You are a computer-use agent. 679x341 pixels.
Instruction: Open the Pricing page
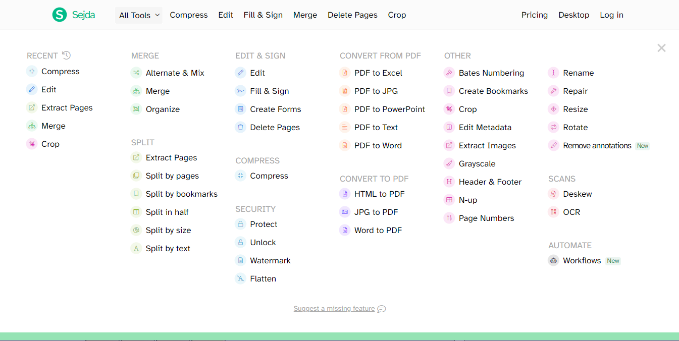click(x=535, y=15)
